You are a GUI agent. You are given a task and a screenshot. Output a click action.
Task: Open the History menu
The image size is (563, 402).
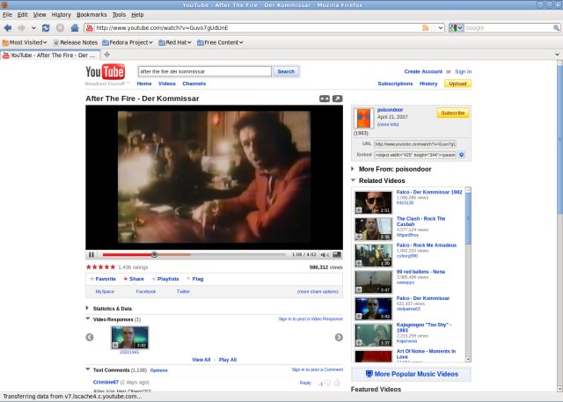[61, 15]
